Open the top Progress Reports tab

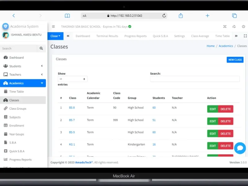tap(135, 36)
